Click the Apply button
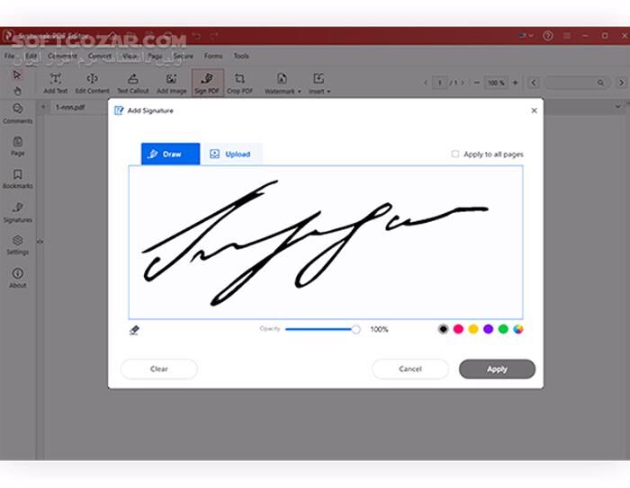Viewport: 630px width, 488px height. pos(497,368)
